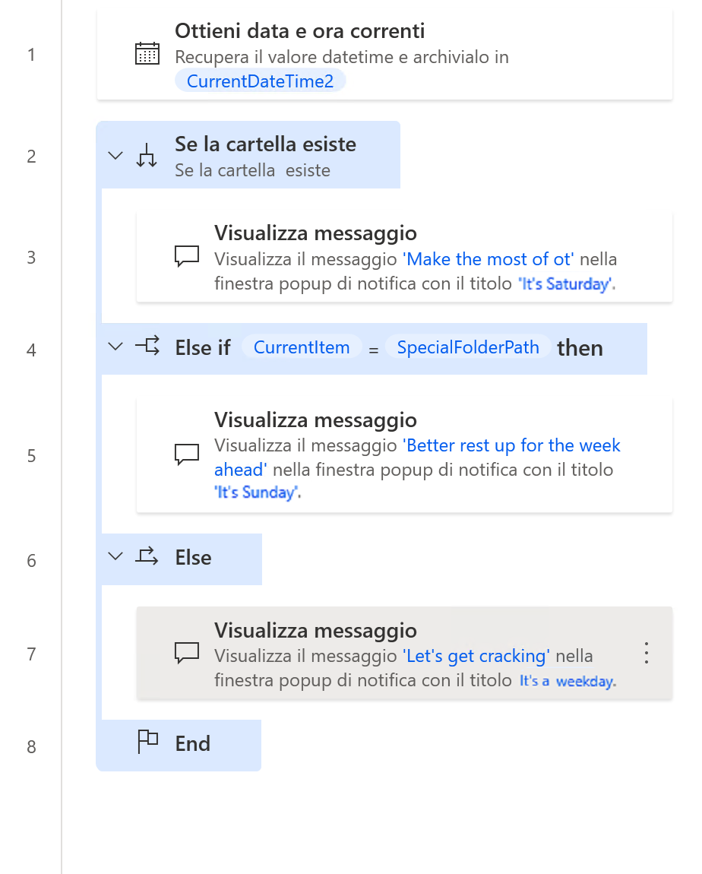The height and width of the screenshot is (874, 702).
Task: Click the calendar icon on 'Ottieni data e ora correnti'
Action: (147, 53)
